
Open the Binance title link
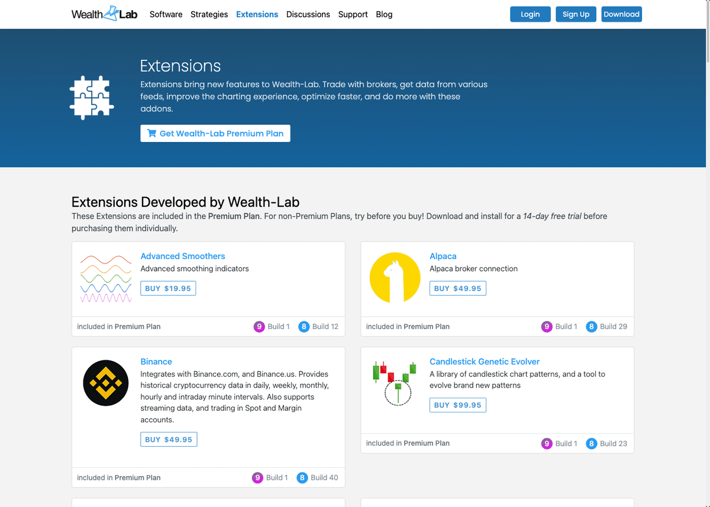(x=156, y=361)
